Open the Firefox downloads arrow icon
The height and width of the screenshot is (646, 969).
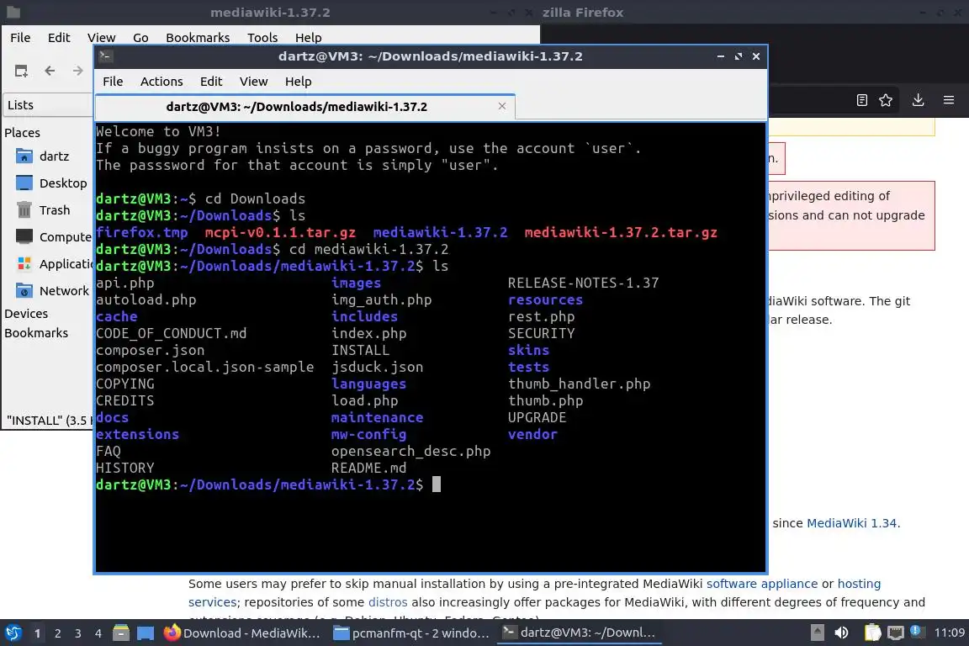919,100
